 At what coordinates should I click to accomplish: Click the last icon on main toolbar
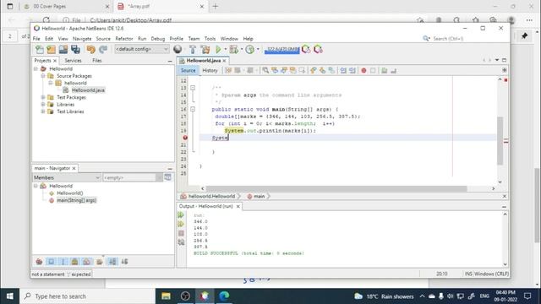point(318,49)
